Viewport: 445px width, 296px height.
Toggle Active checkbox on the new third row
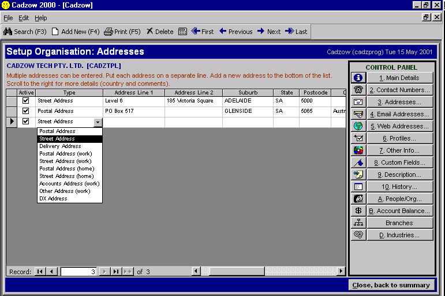[25, 122]
